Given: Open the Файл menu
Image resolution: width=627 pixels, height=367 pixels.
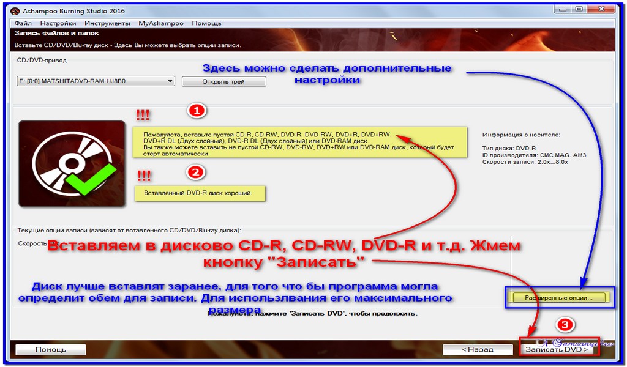Looking at the screenshot, I should click(x=23, y=23).
